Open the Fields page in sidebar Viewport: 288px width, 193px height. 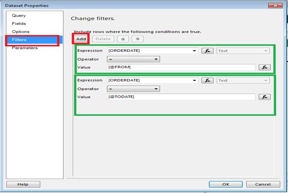(x=19, y=24)
